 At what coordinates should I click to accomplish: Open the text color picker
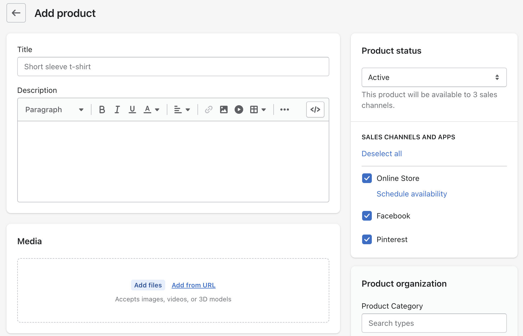coord(151,109)
